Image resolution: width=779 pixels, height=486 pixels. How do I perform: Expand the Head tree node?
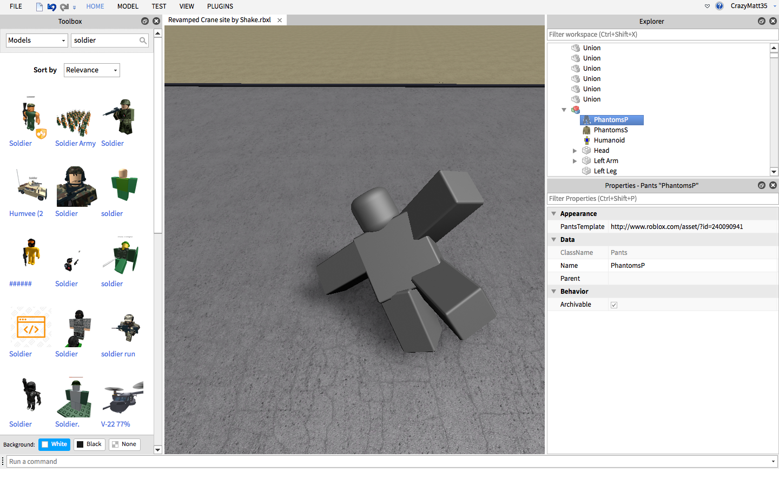[575, 151]
